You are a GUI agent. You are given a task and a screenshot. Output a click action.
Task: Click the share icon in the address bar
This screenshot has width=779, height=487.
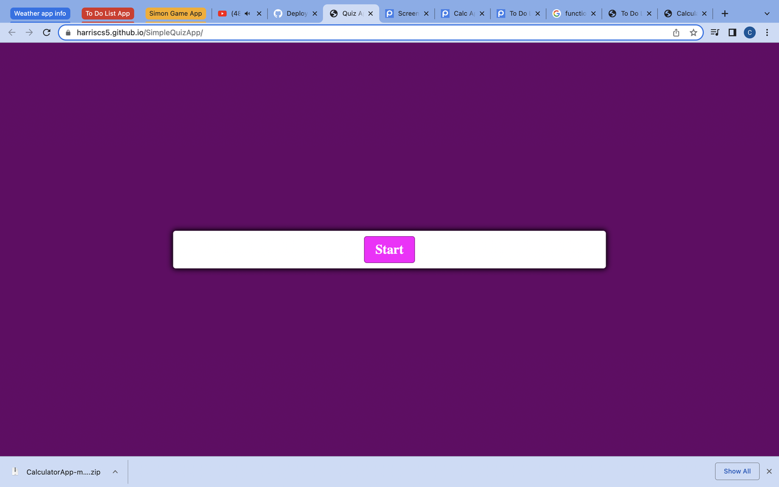tap(676, 32)
